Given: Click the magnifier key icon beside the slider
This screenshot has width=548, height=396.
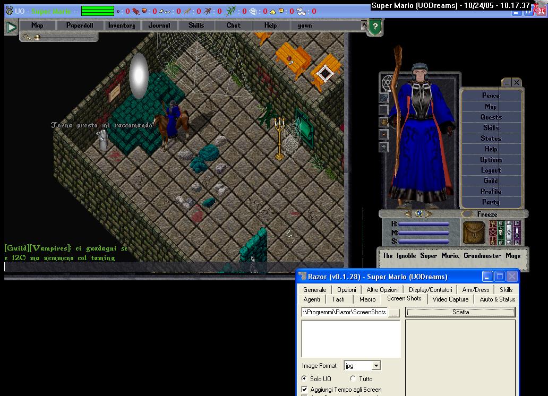Looking at the screenshot, I should [x=27, y=37].
